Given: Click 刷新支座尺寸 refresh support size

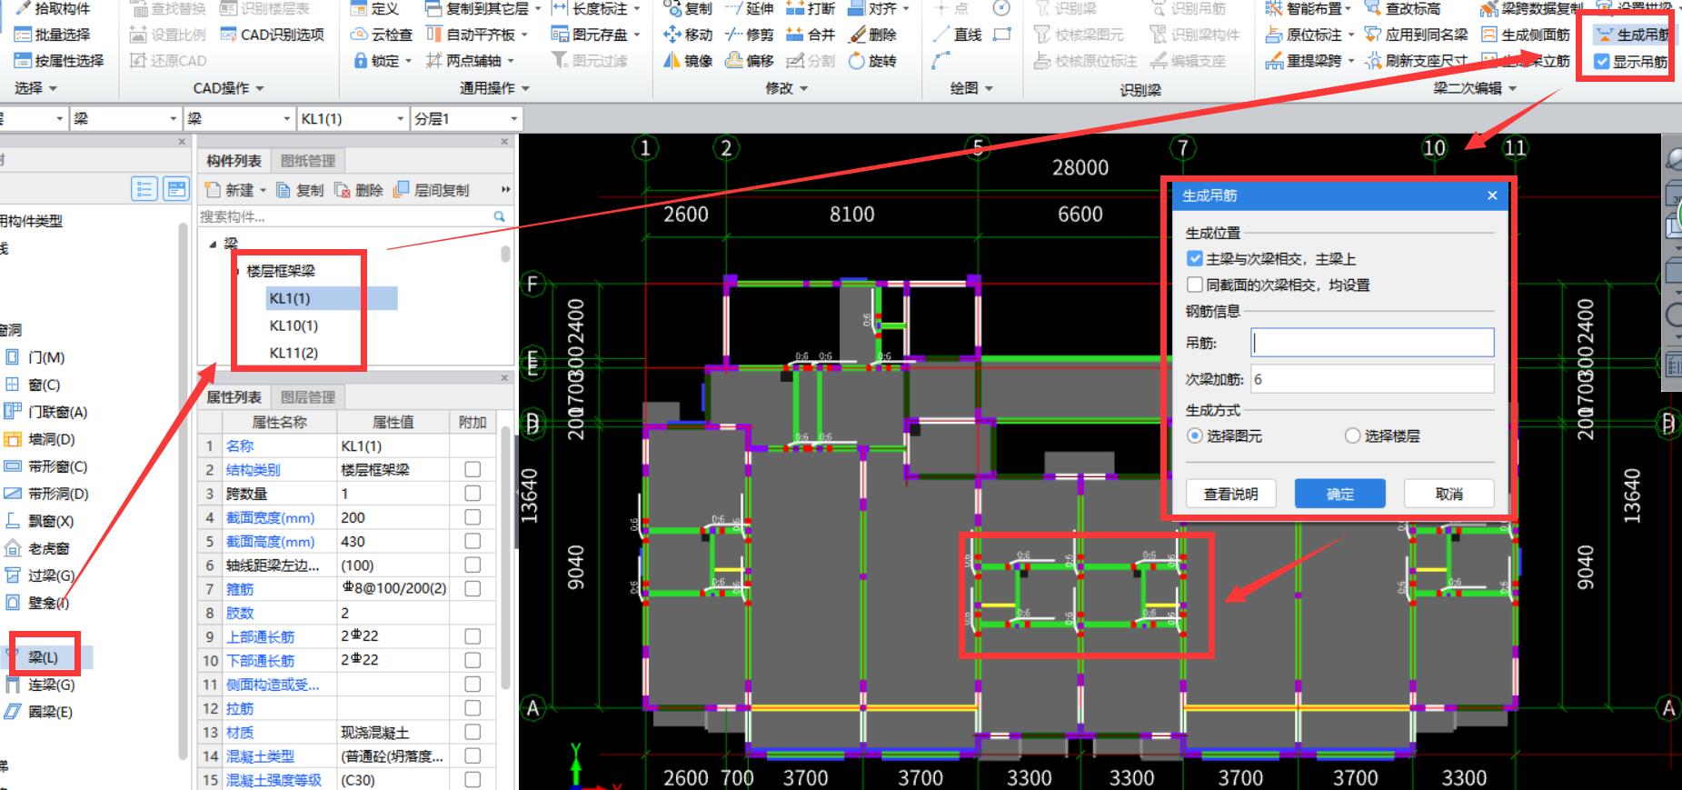Looking at the screenshot, I should 1416,61.
